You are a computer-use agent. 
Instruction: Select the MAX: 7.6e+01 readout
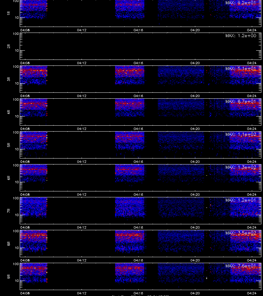click(241, 266)
